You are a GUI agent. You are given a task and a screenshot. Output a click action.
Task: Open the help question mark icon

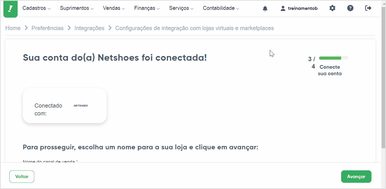click(x=350, y=8)
